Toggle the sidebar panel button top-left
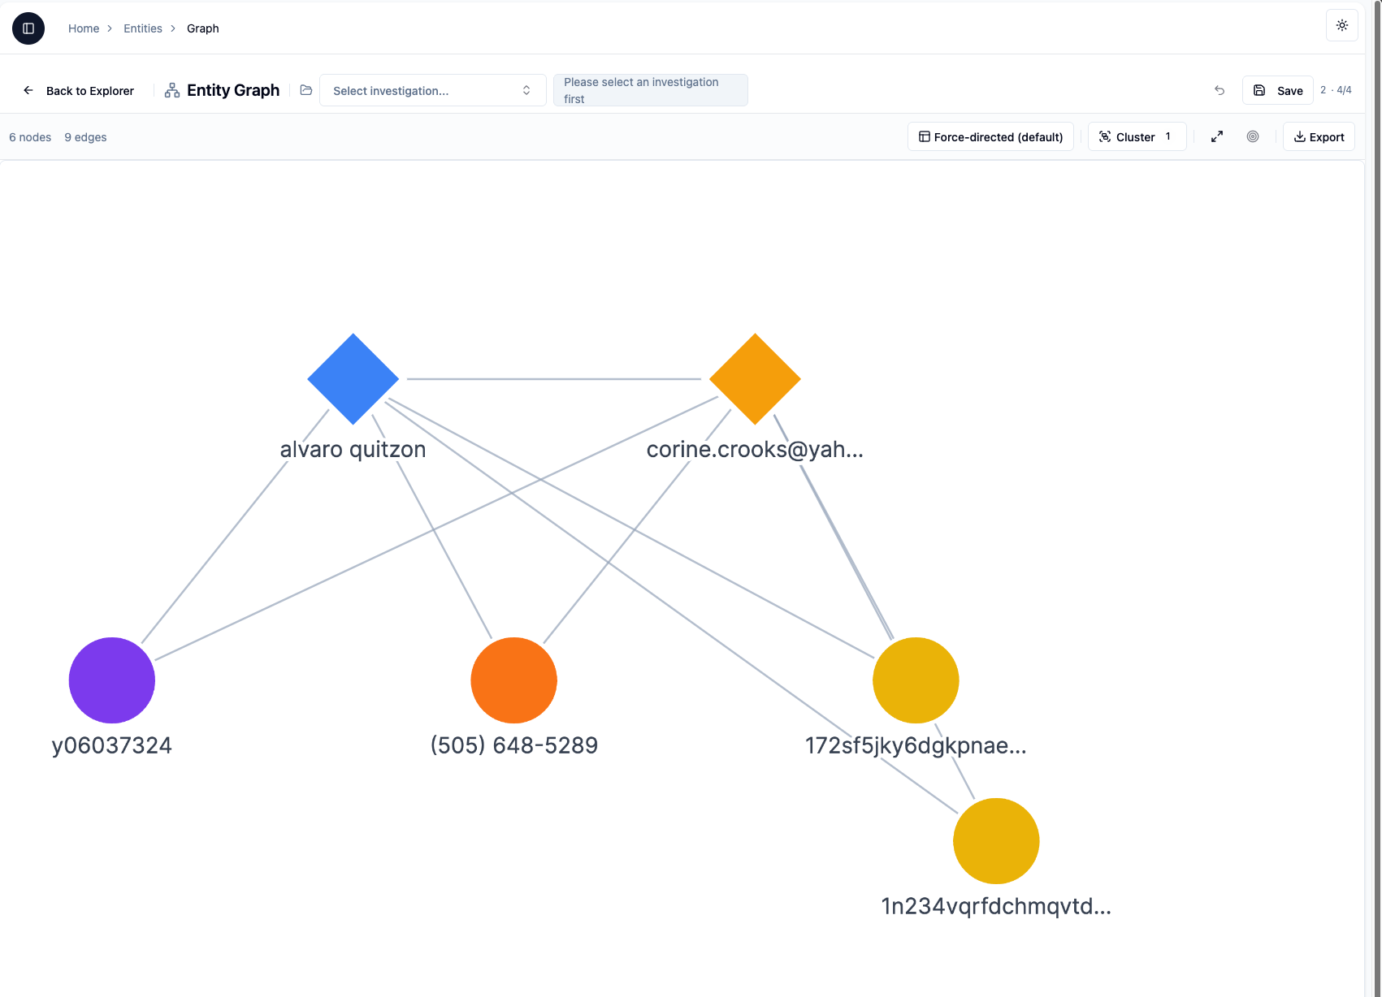Viewport: 1382px width, 997px height. [x=28, y=28]
